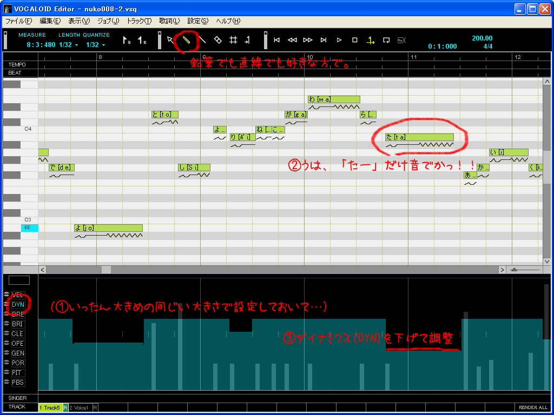This screenshot has height=415, width=554.
Task: Toggle the eye next to VEL
Action: 6,294
